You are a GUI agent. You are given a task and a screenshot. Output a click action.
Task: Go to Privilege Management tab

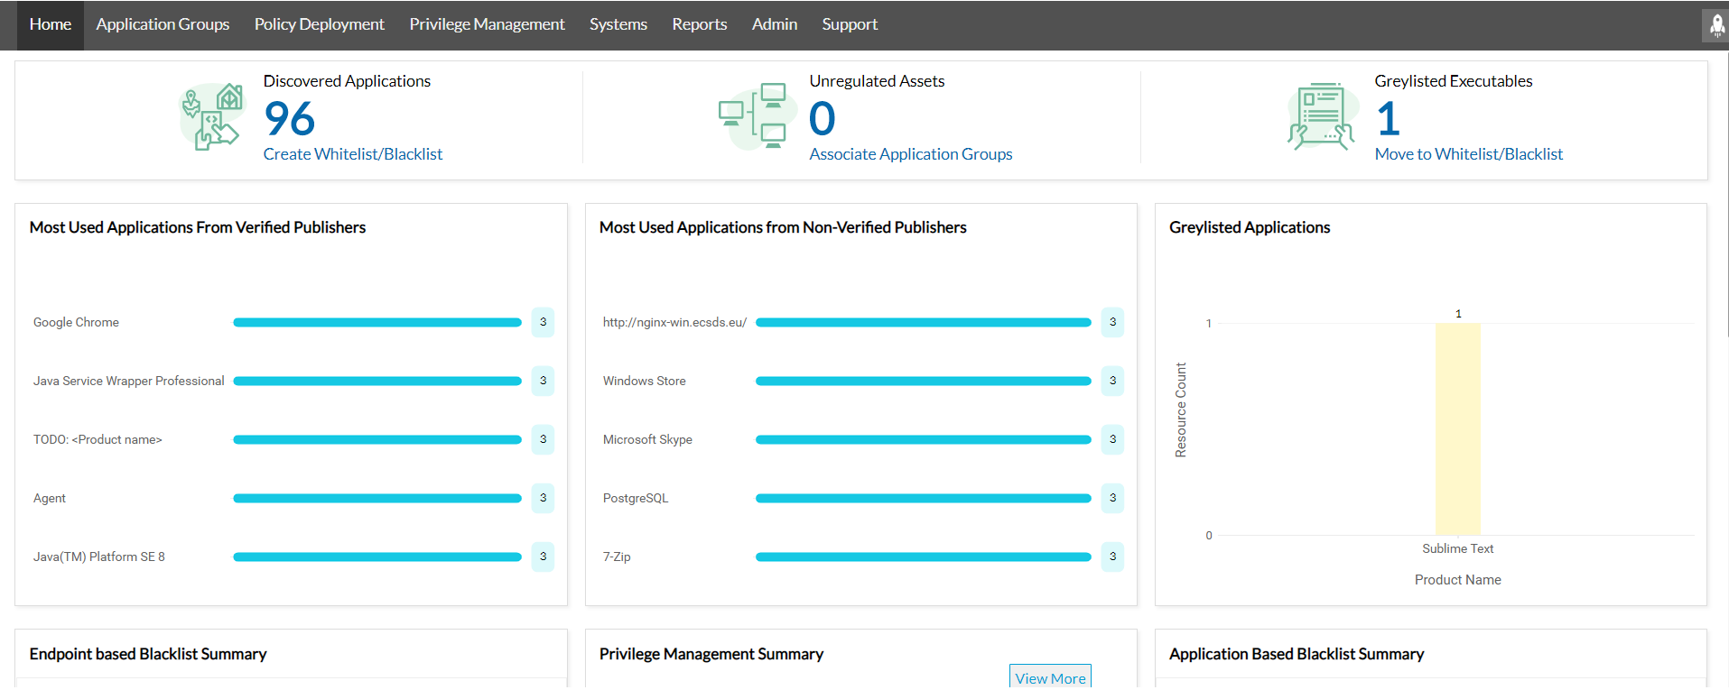pyautogui.click(x=487, y=24)
